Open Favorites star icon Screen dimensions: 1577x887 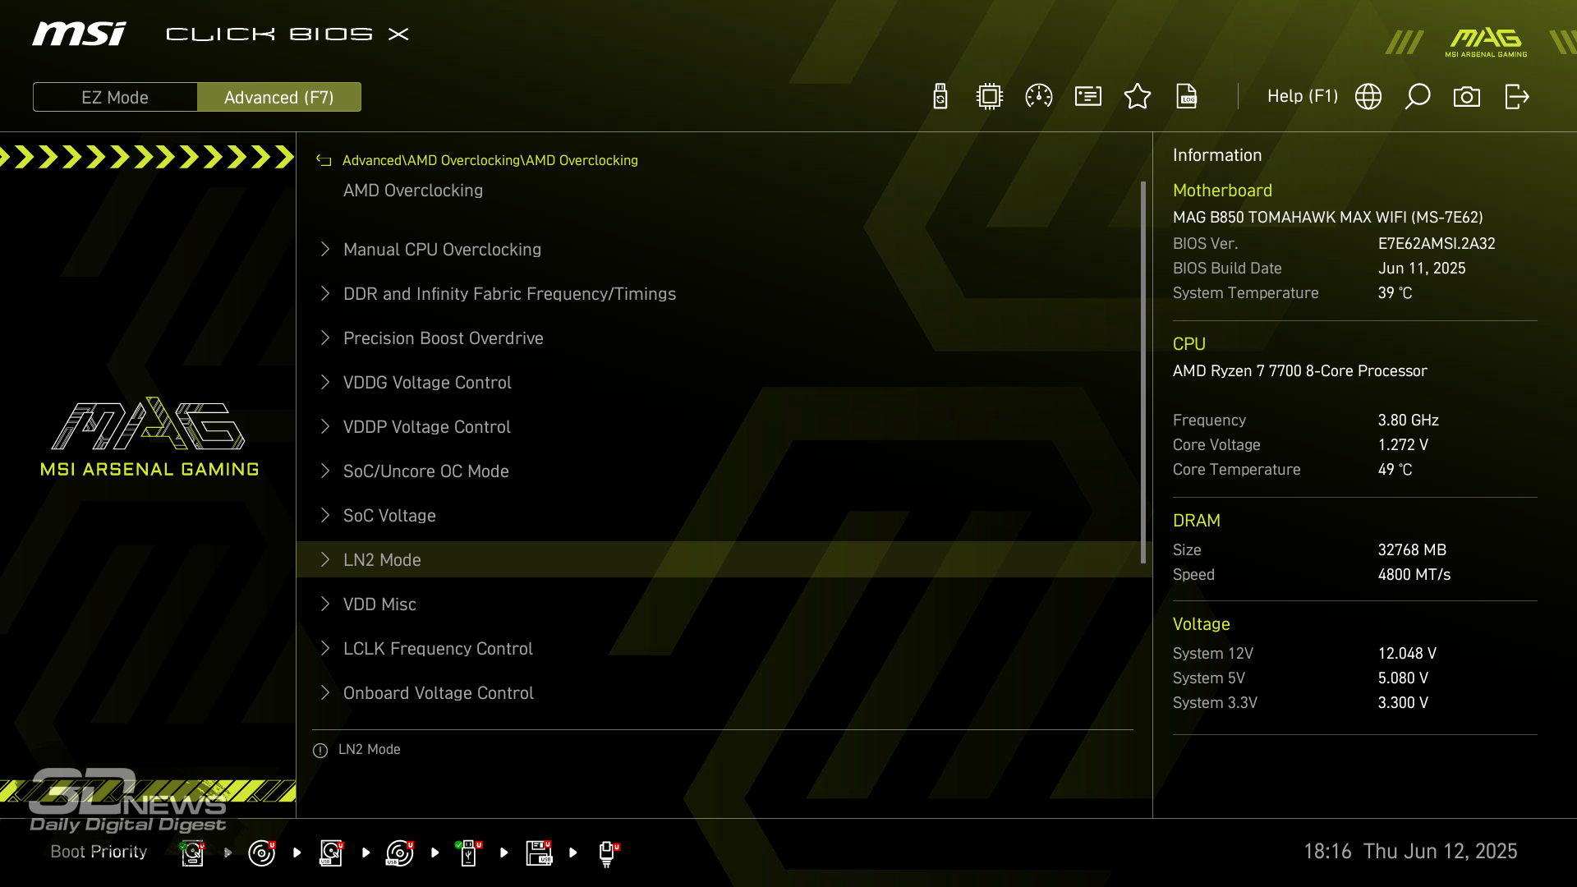(1138, 97)
